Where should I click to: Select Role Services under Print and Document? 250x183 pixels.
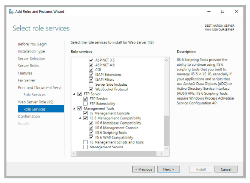coord(34,95)
